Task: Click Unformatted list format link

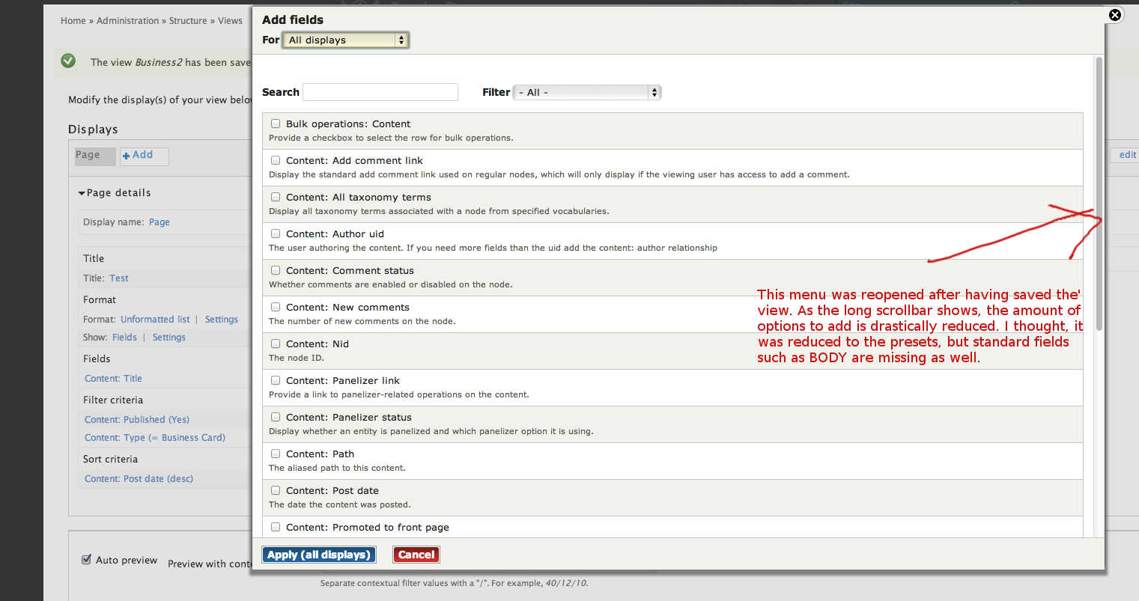Action: 155,320
